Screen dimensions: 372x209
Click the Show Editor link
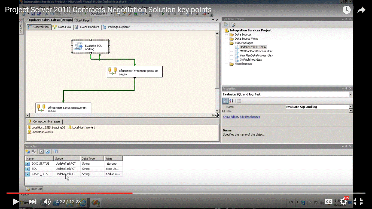pos(230,117)
